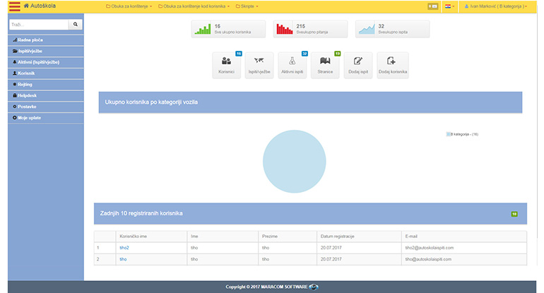Click the Dodaj ispit edit icon

pyautogui.click(x=358, y=62)
